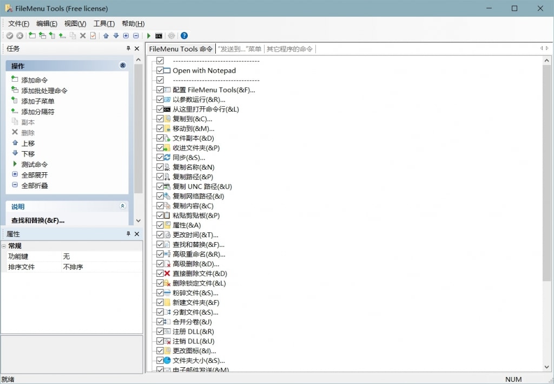Screen dimensions: 554x384
Task: Open the 工具(T) menu
Action: coord(104,24)
